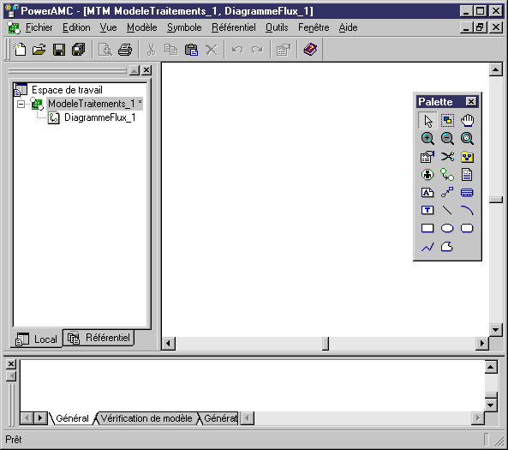The width and height of the screenshot is (508, 450).
Task: Select the Ellipse drawing tool
Action: pos(447,228)
